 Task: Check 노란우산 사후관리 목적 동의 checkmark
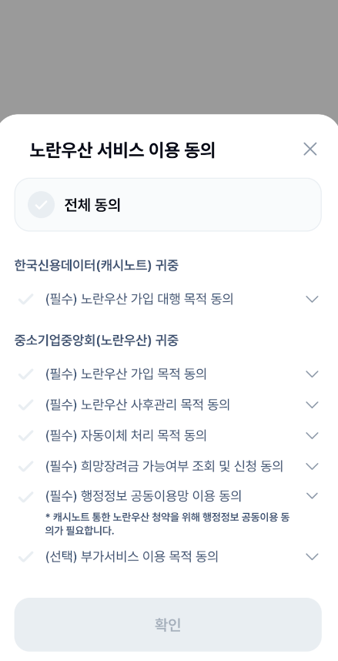coord(26,404)
